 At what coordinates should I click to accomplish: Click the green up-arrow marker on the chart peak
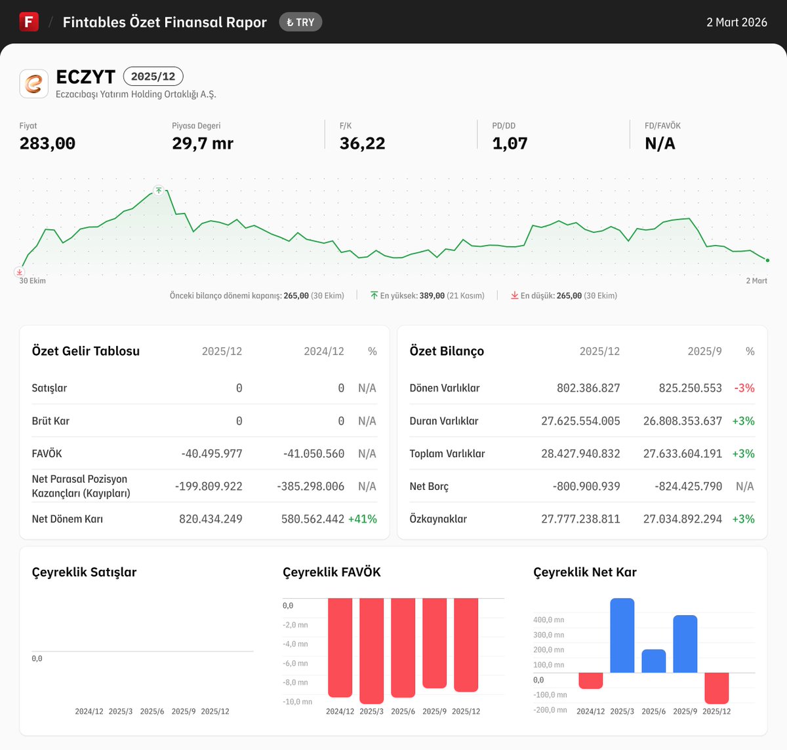tap(158, 191)
